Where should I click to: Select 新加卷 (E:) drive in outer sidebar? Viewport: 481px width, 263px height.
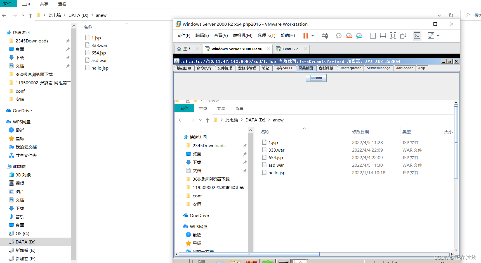(x=25, y=250)
